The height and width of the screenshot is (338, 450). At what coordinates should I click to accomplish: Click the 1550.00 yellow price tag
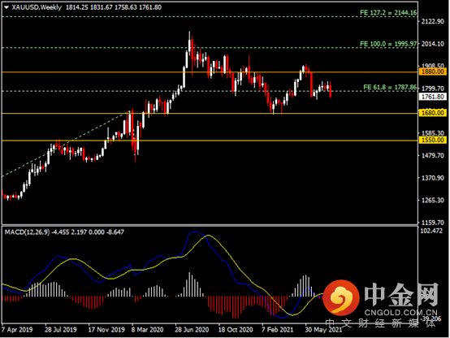click(433, 140)
